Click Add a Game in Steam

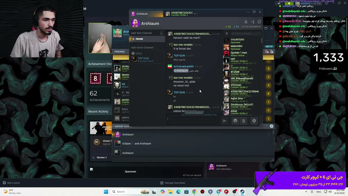[11, 183]
